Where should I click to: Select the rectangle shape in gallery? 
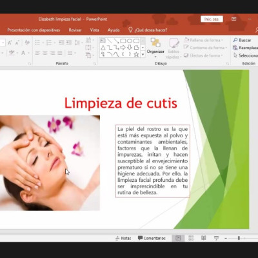pos(123,41)
